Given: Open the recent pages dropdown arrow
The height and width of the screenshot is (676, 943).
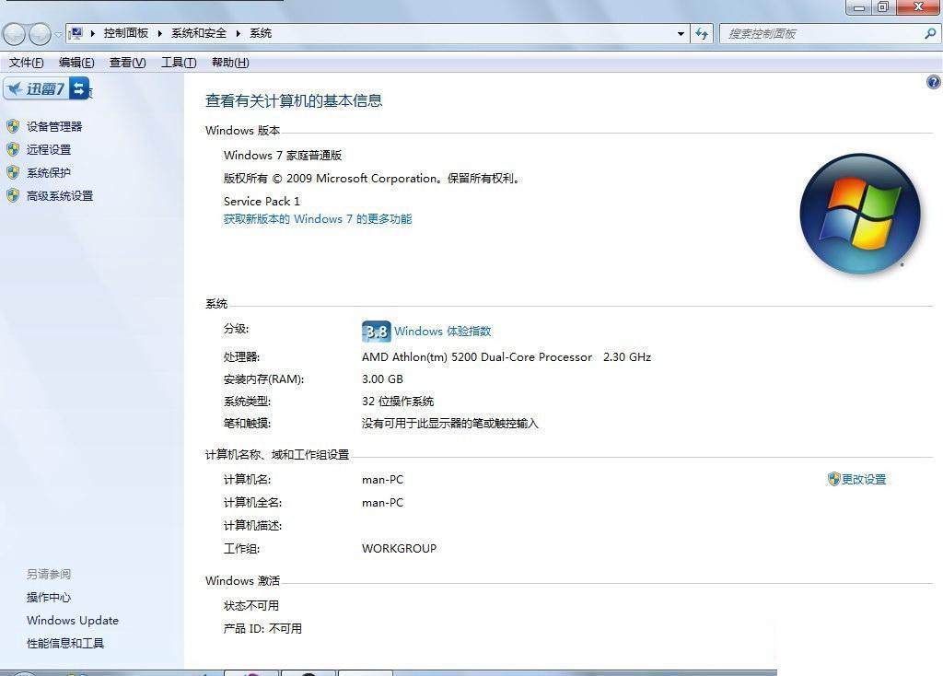Looking at the screenshot, I should tap(58, 34).
